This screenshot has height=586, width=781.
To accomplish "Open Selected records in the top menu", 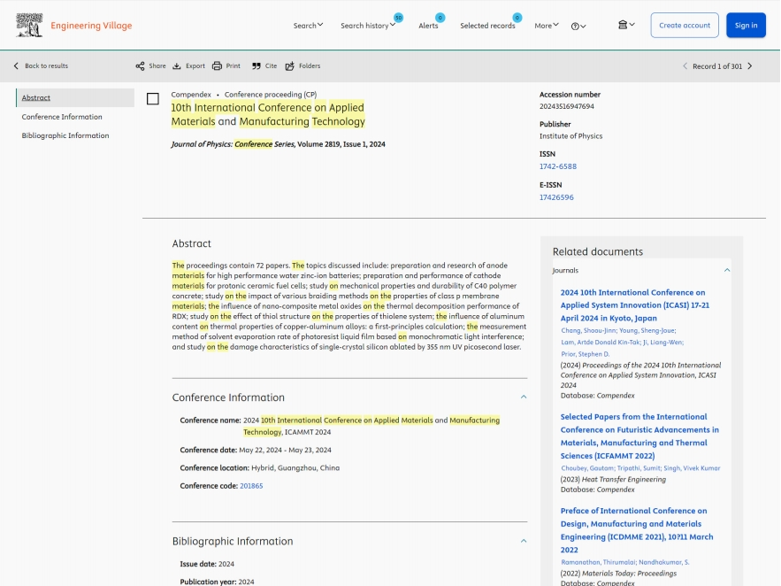I will (x=487, y=26).
